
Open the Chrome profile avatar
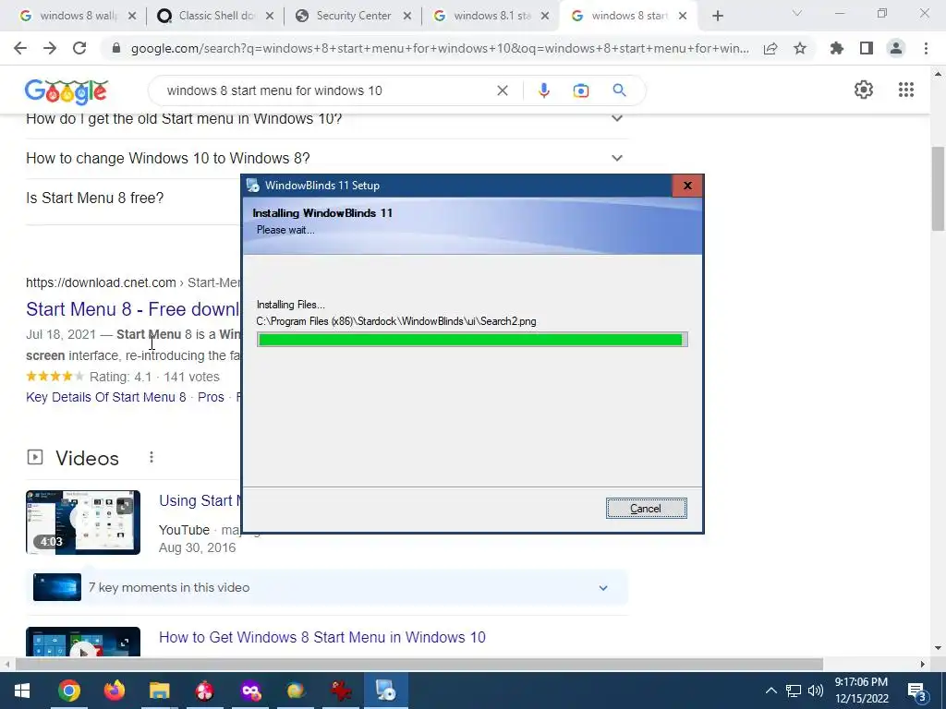[x=896, y=48]
